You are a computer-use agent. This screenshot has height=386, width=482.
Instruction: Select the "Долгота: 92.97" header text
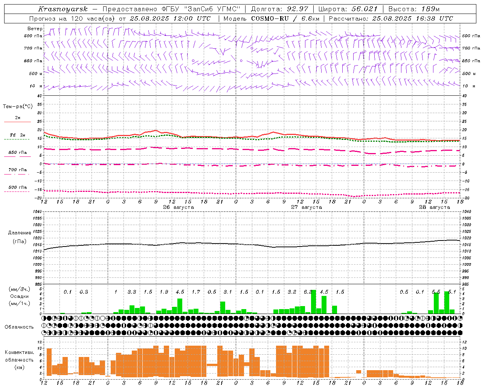[x=279, y=9]
